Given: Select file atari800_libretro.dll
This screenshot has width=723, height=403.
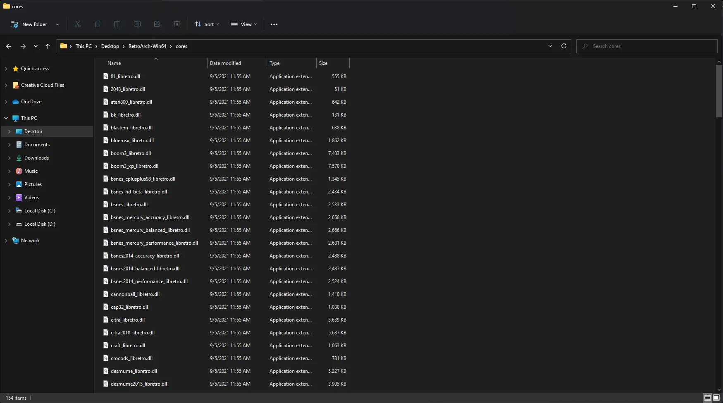Looking at the screenshot, I should 131,102.
